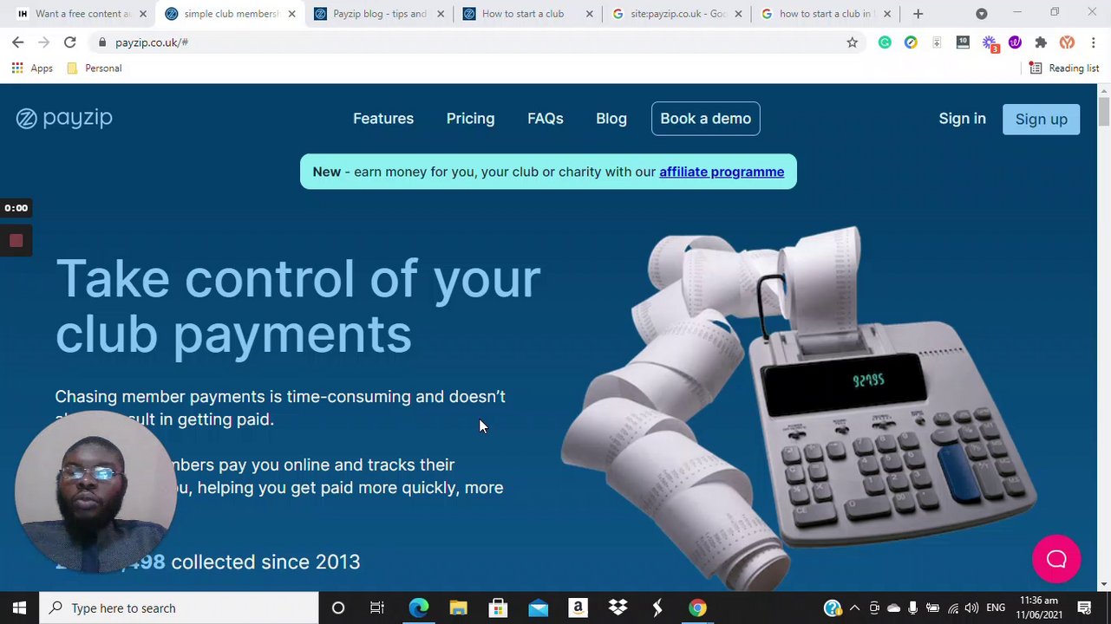
Task: Open Amazon from the taskbar
Action: click(x=578, y=608)
